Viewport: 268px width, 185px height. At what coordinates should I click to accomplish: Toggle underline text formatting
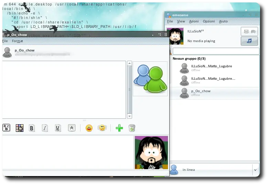coord(58,128)
